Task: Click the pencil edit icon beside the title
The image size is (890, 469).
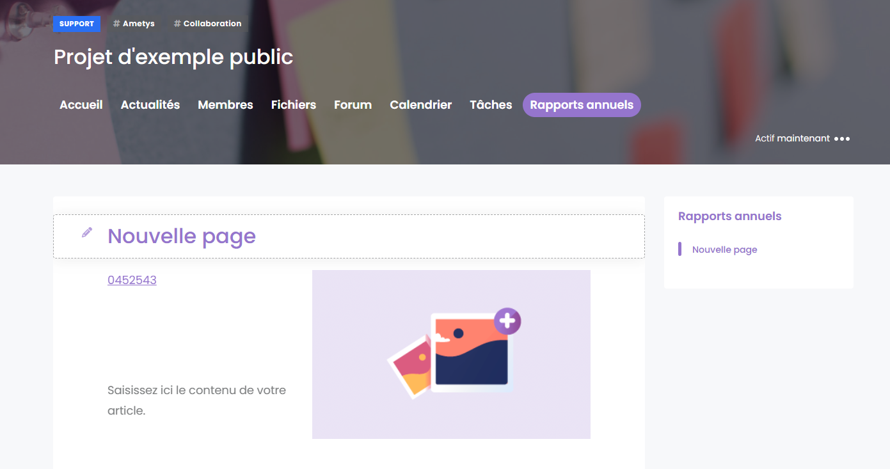Action: 87,232
